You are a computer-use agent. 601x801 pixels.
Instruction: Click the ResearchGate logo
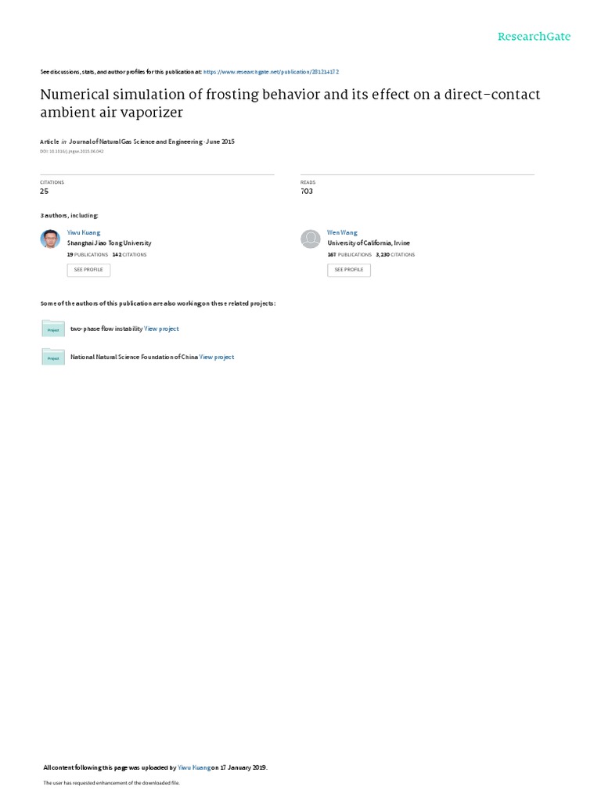534,36
